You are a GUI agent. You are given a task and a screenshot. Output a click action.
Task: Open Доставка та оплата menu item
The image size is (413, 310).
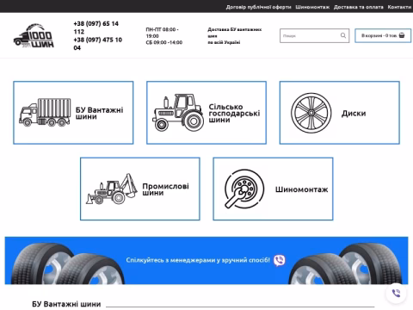click(359, 7)
